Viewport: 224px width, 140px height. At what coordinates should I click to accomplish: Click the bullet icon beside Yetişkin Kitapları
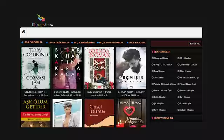(x=178, y=110)
